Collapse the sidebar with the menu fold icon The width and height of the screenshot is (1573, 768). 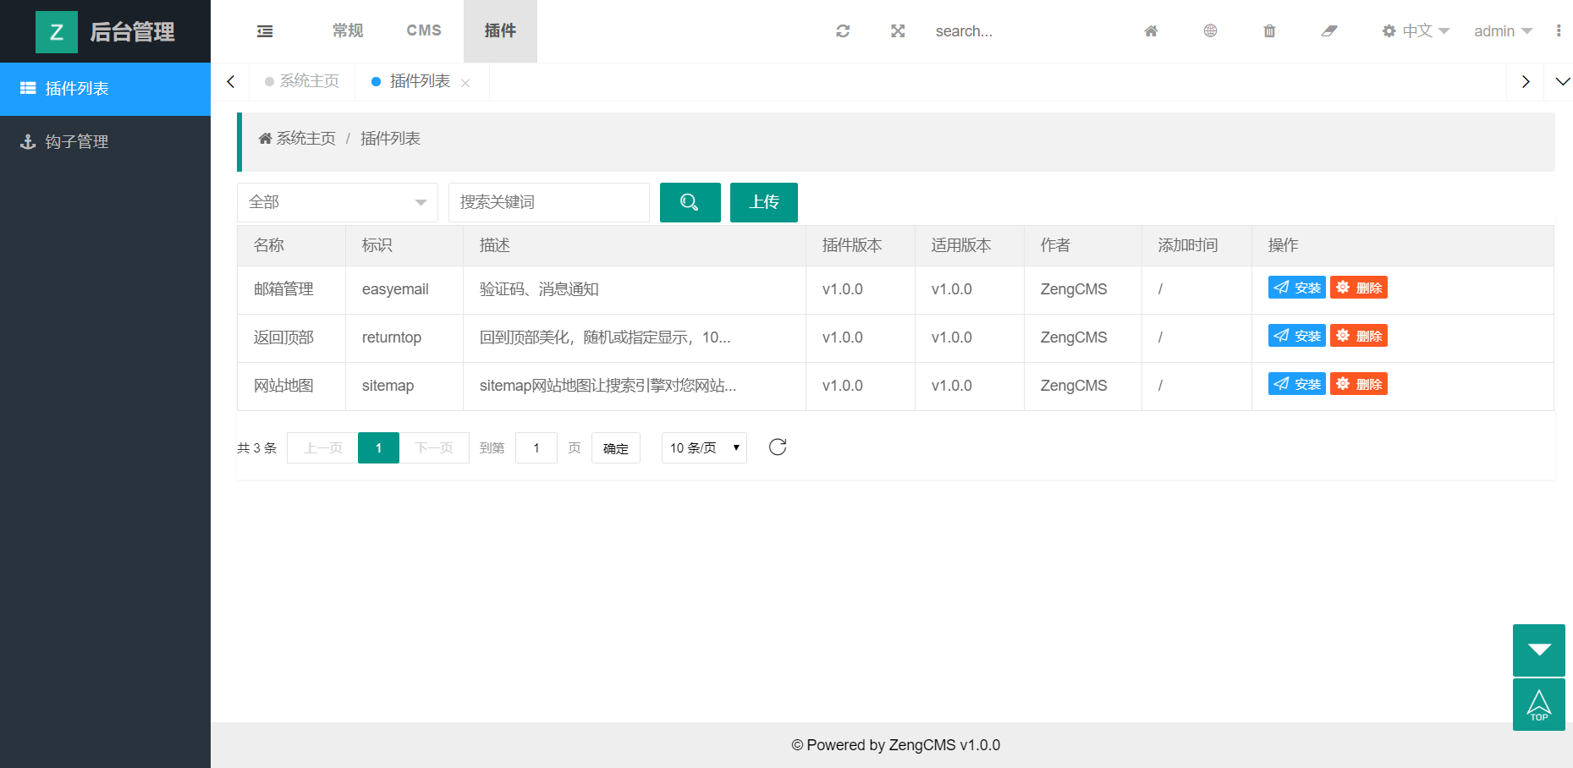(x=265, y=31)
